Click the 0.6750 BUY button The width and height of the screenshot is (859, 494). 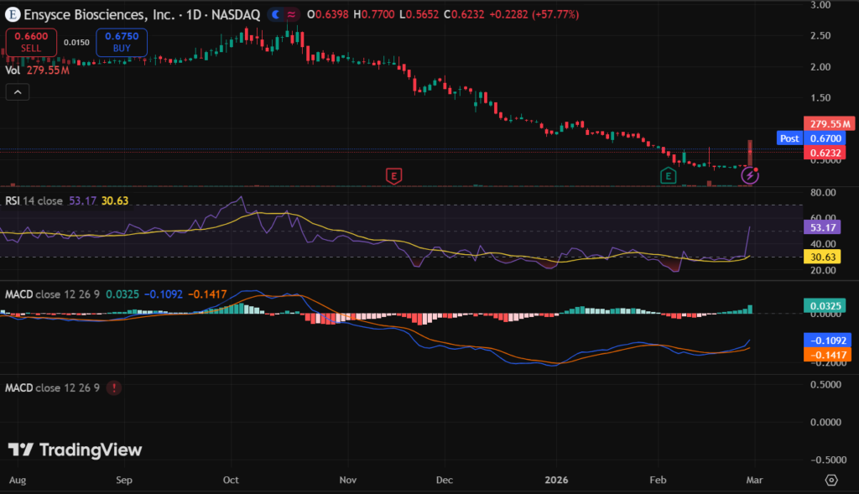coord(122,42)
